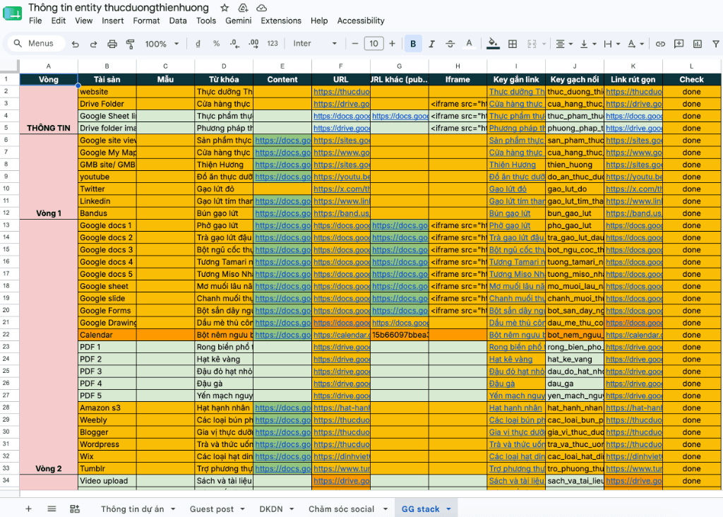Print the spreadsheet via printer icon
The height and width of the screenshot is (517, 723).
click(112, 44)
